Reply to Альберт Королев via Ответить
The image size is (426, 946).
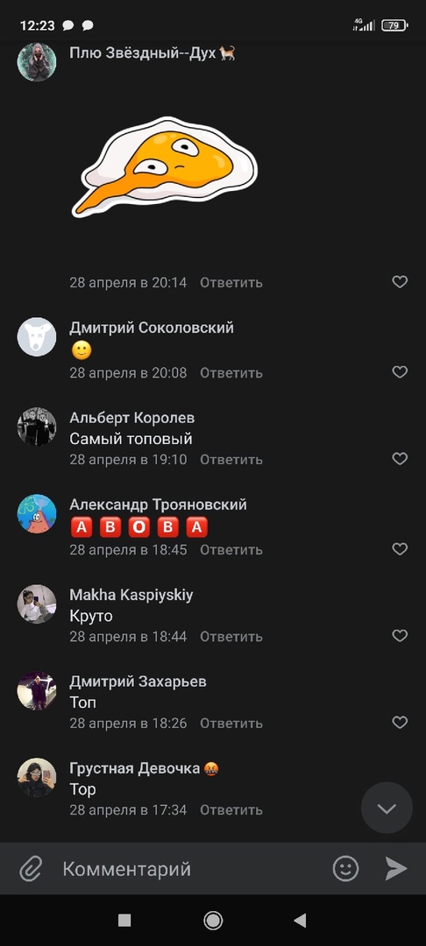[231, 460]
